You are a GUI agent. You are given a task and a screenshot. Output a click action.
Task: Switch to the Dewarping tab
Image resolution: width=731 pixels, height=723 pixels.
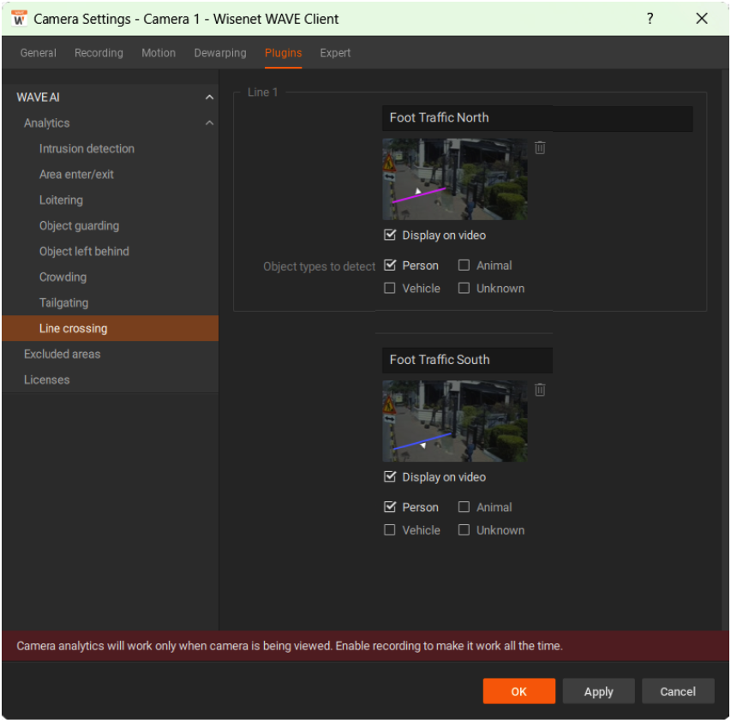pyautogui.click(x=220, y=52)
